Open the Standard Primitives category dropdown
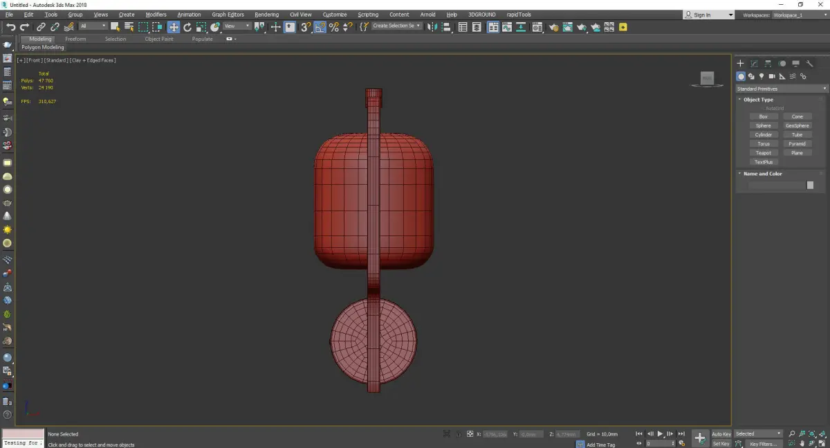830x448 pixels. [782, 89]
